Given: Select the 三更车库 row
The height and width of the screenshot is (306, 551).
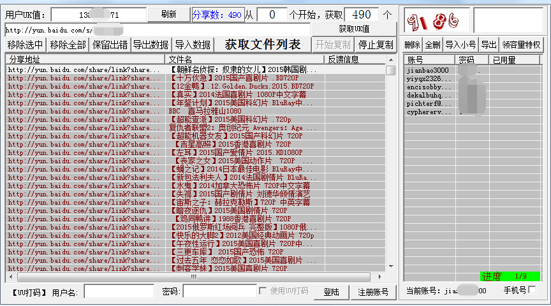Looking at the screenshot, I should click(196, 252).
